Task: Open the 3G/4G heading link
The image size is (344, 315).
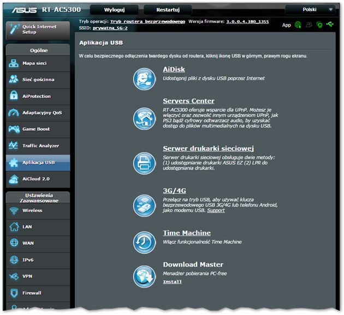Action: pyautogui.click(x=174, y=191)
